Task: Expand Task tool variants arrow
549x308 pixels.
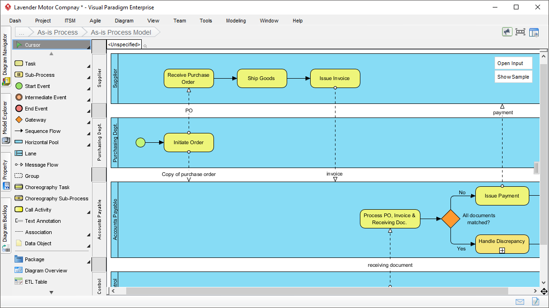Action: (x=89, y=66)
